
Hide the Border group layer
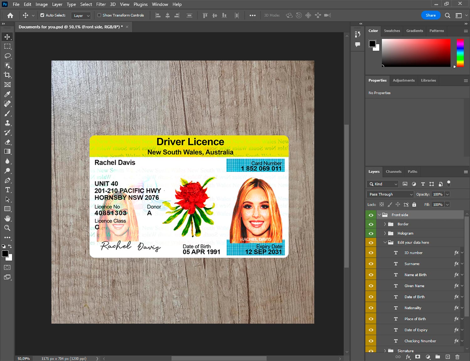371,224
